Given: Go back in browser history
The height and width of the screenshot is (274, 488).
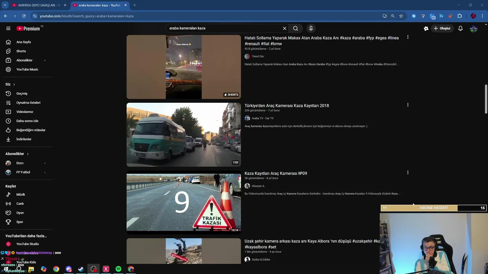Looking at the screenshot, I should (5, 16).
